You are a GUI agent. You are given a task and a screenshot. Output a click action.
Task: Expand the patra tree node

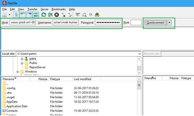22,59
